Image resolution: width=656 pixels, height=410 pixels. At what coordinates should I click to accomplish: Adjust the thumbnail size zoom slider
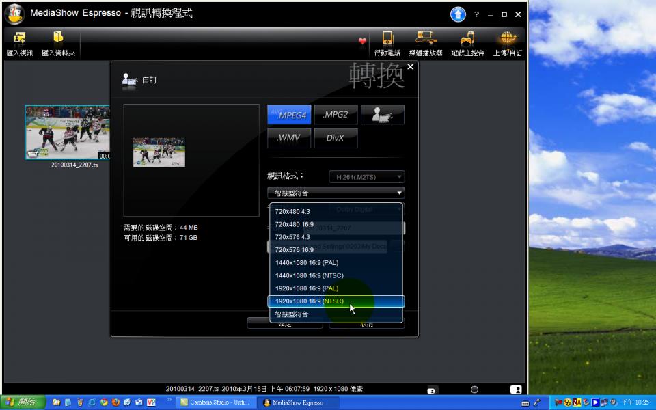pyautogui.click(x=474, y=389)
